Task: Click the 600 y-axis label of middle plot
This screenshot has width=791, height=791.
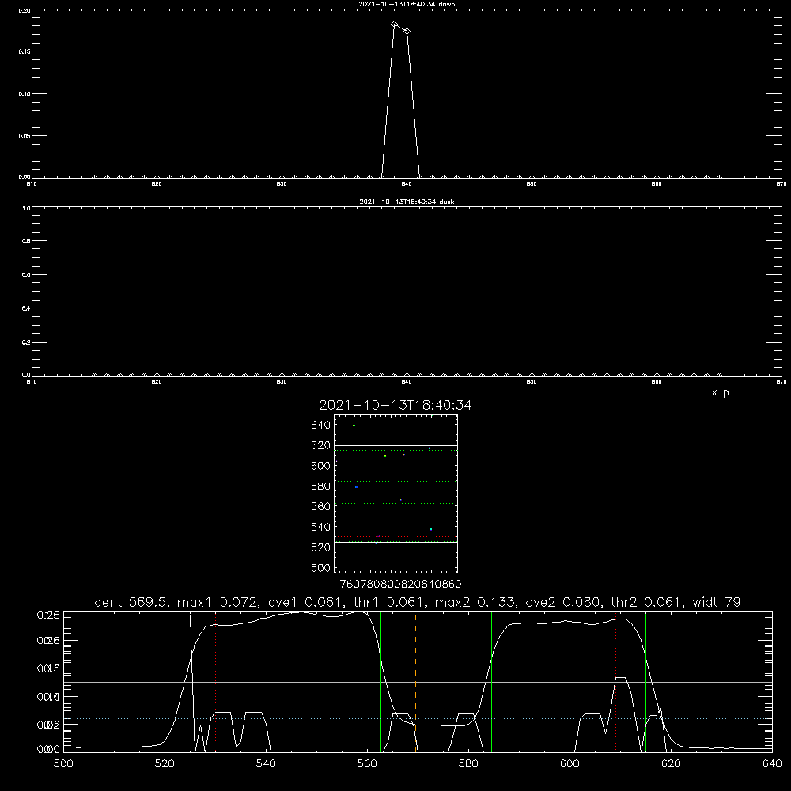Action: point(321,466)
